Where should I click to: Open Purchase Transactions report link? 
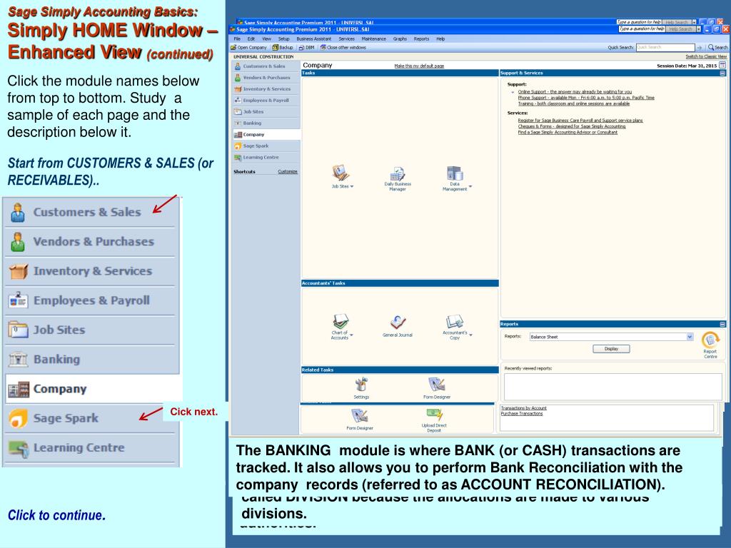coord(522,413)
